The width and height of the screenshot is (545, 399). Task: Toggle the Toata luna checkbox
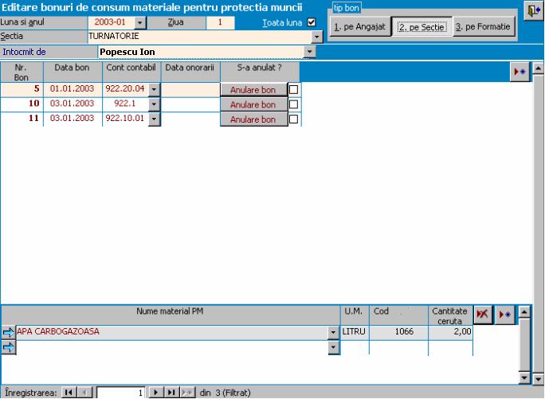312,22
